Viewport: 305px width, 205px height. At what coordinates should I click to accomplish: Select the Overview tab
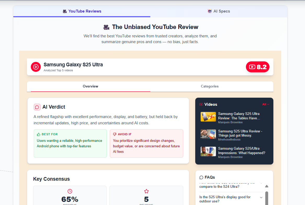coord(90,86)
